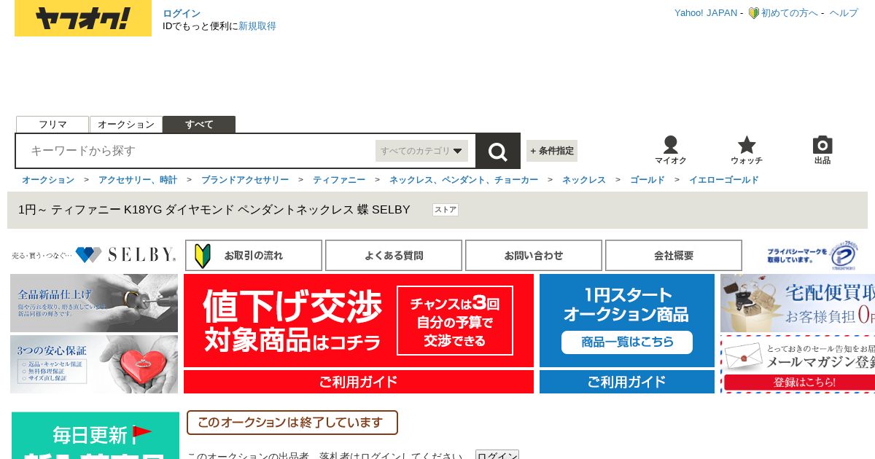Open Yahoo! JAPAN link
Image resolution: width=875 pixels, height=459 pixels.
point(706,13)
